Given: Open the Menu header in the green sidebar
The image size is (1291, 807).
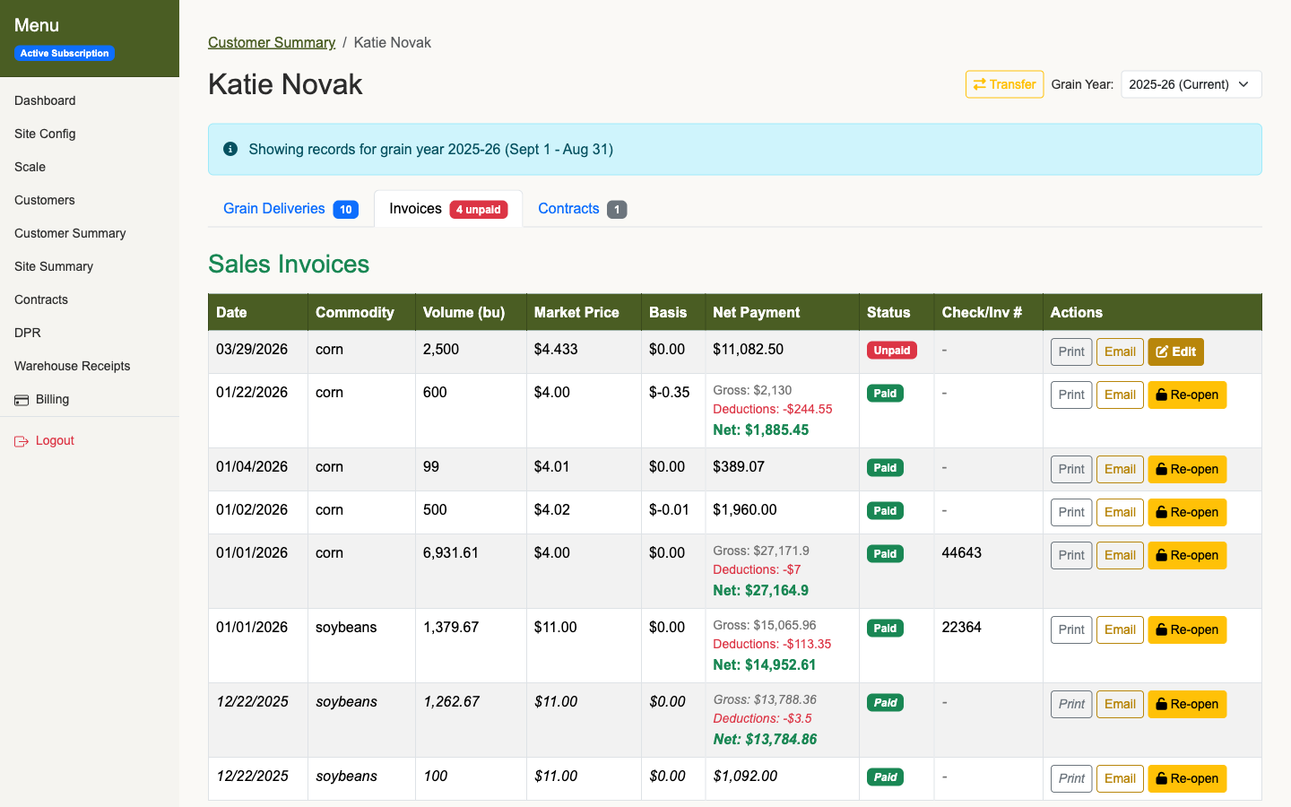Looking at the screenshot, I should (37, 25).
